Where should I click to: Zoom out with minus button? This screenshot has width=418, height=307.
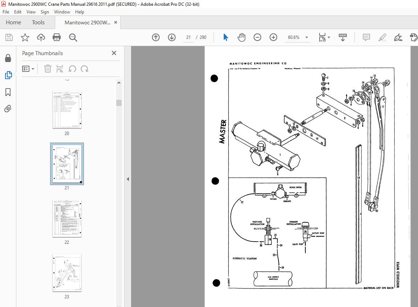pos(257,37)
